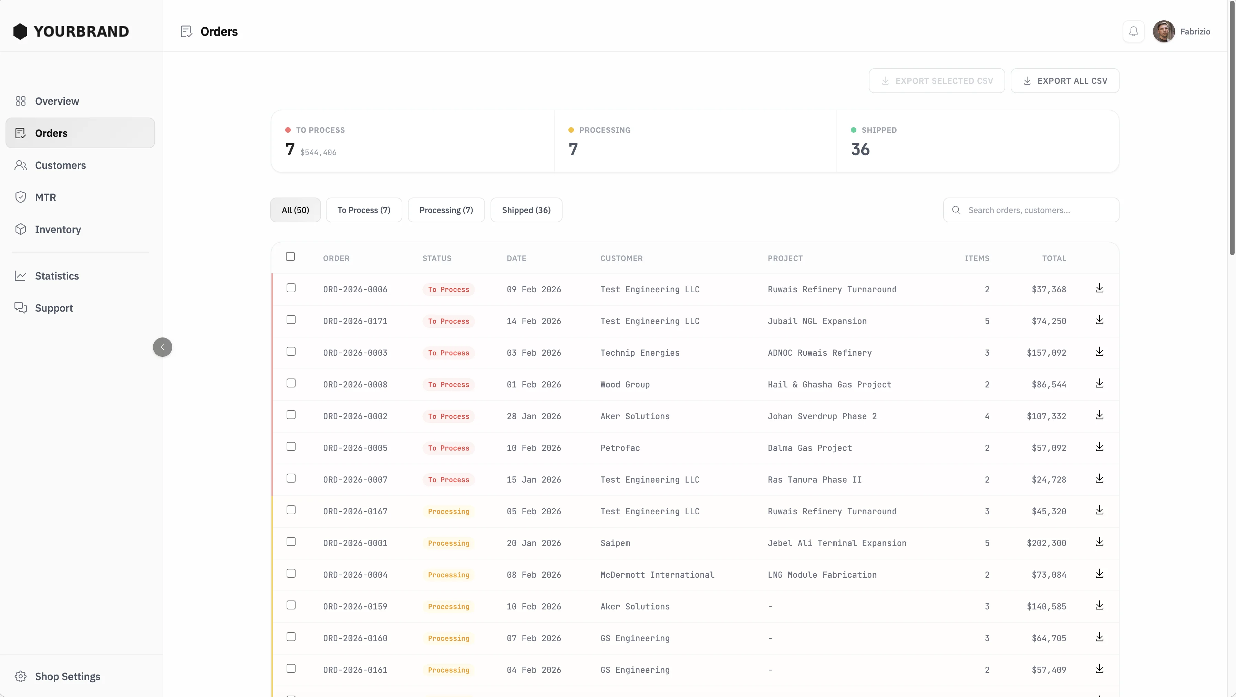Viewport: 1236px width, 697px height.
Task: Go to Inventory via the box icon
Action: [x=21, y=230]
